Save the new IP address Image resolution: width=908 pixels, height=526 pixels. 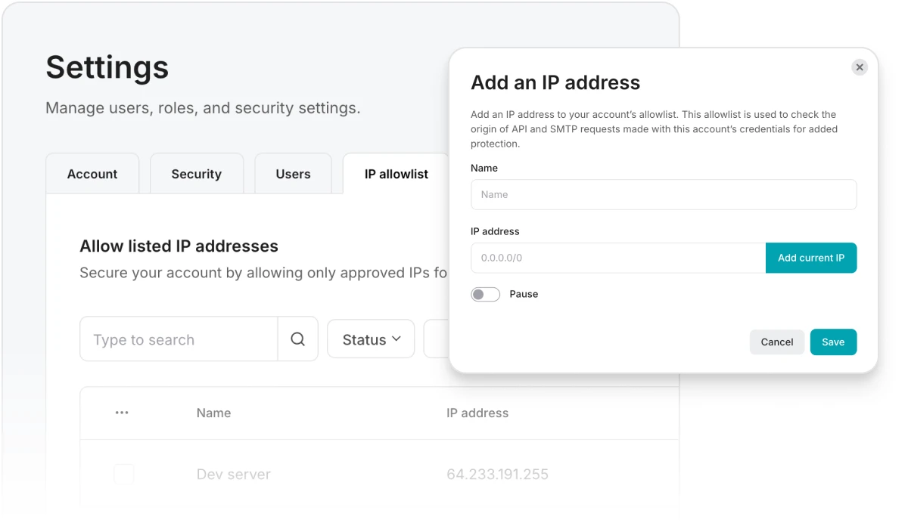pyautogui.click(x=833, y=342)
